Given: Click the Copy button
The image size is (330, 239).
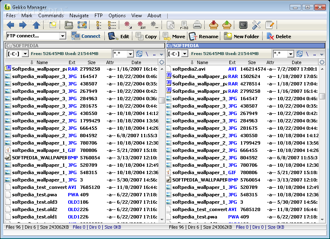Looking at the screenshot, I should (x=146, y=37).
